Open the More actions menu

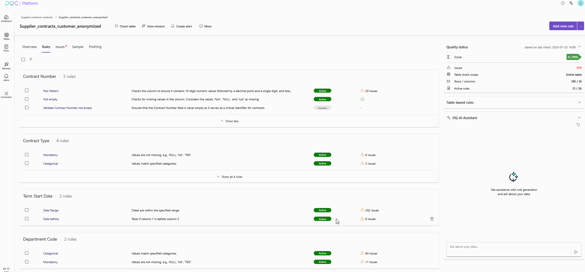(x=205, y=26)
